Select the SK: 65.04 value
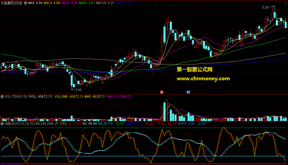288x165 pixels. (90, 124)
